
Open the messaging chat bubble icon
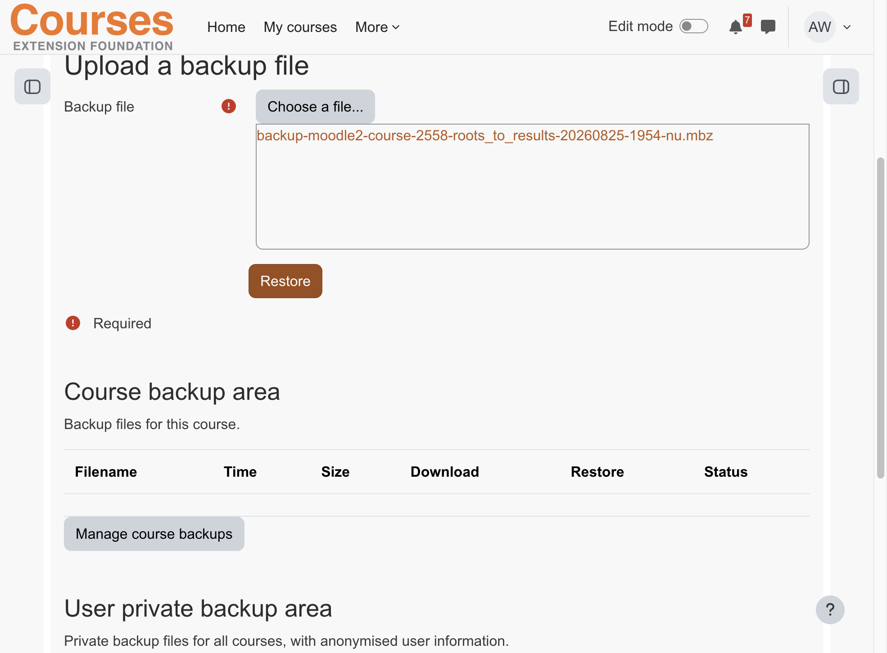pos(768,27)
